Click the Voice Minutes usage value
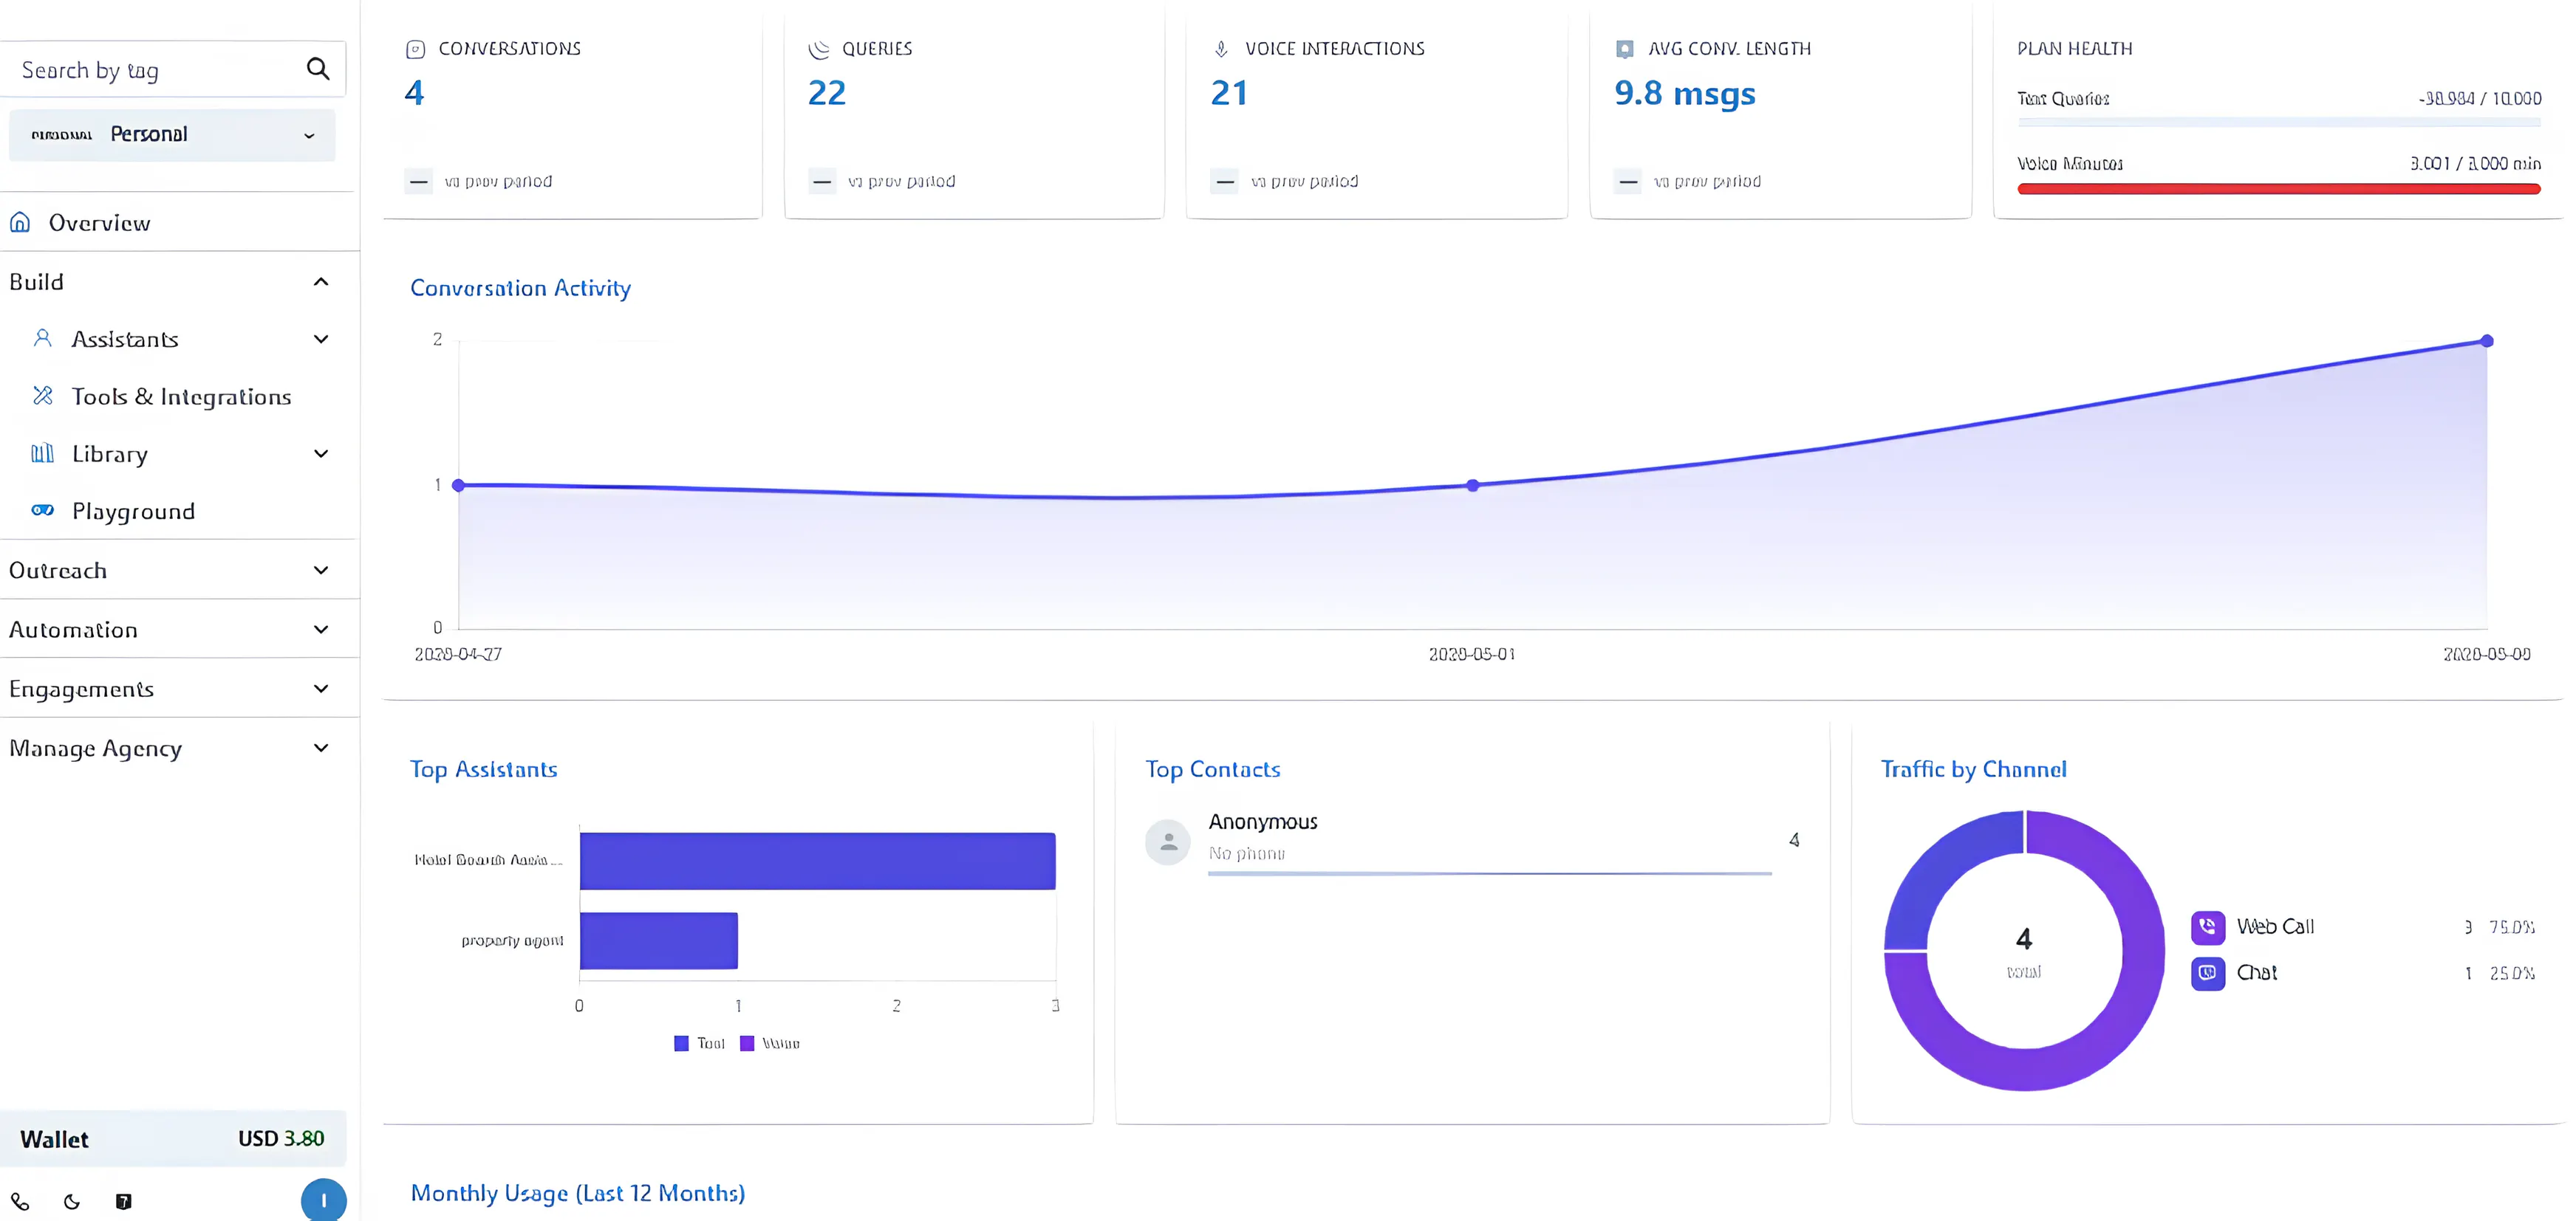This screenshot has height=1221, width=2576. coord(2475,164)
